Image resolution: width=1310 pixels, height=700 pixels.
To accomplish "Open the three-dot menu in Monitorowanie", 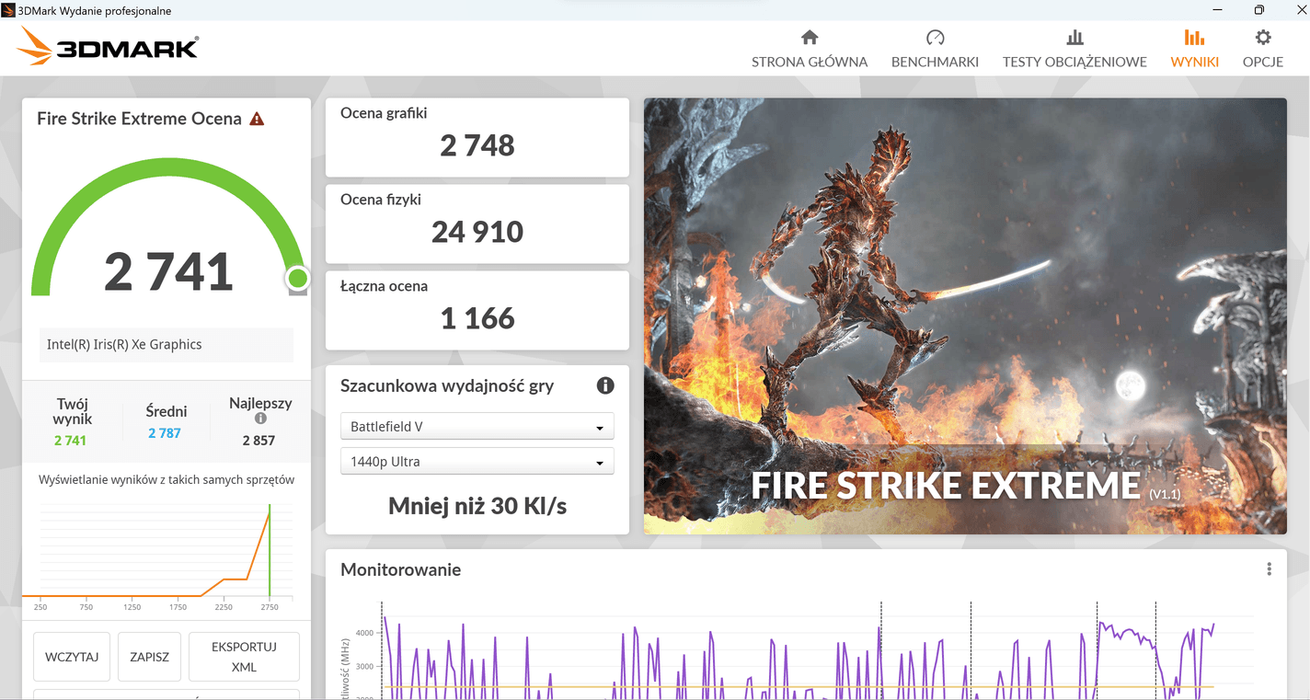I will (x=1269, y=569).
